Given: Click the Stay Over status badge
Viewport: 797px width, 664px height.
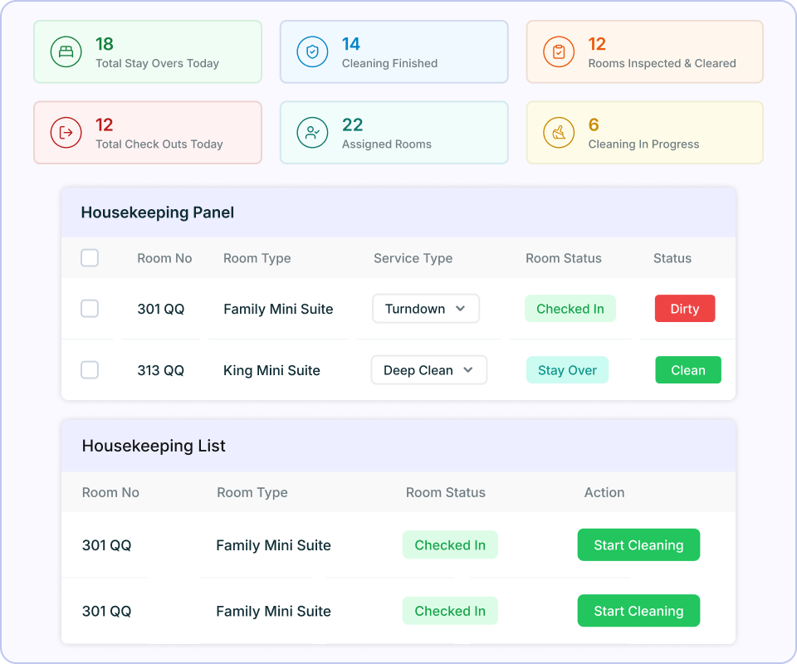Looking at the screenshot, I should tap(567, 370).
